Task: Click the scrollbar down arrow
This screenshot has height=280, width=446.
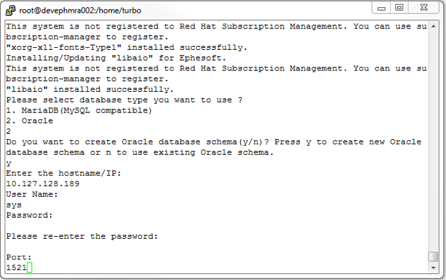Action: 433,267
